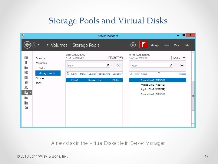Image resolution: width=218 pixels, height=164 pixels.
Task: Click the forward navigation arrow
Action: (x=34, y=45)
